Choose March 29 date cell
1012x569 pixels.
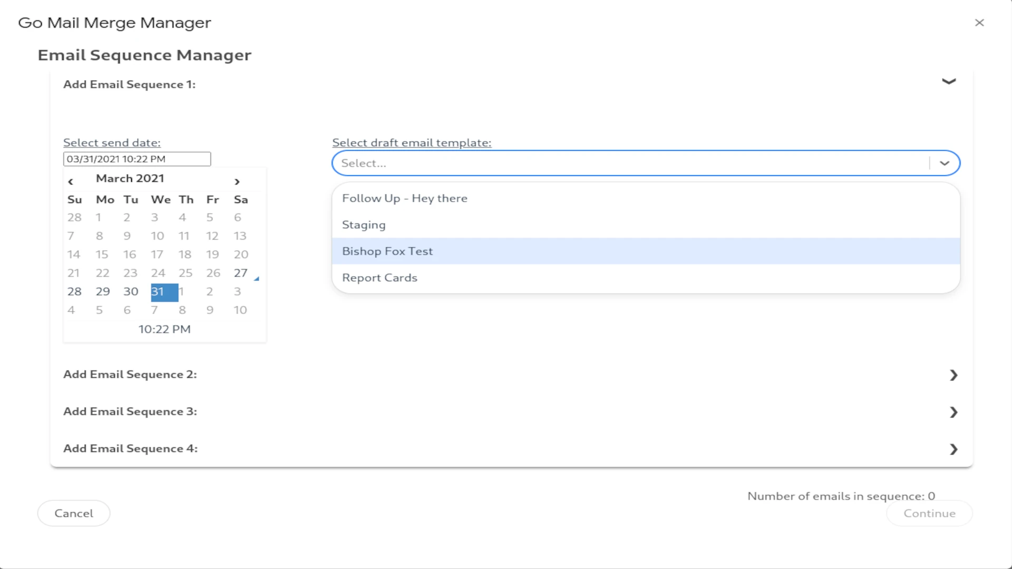click(x=103, y=292)
